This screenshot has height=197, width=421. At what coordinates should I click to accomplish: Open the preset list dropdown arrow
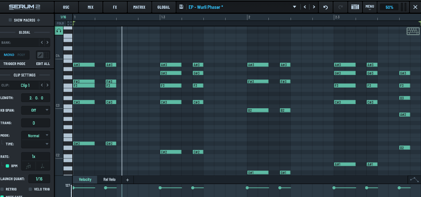tap(294, 7)
